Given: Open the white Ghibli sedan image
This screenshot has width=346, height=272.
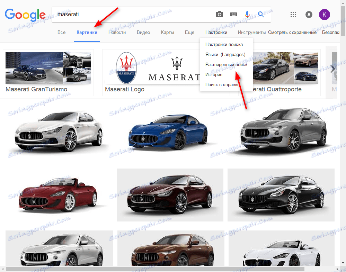Looking at the screenshot, I should click(x=59, y=131).
